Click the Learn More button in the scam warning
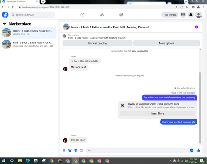Image resolution: width=207 pixels, height=164 pixels. [x=157, y=114]
